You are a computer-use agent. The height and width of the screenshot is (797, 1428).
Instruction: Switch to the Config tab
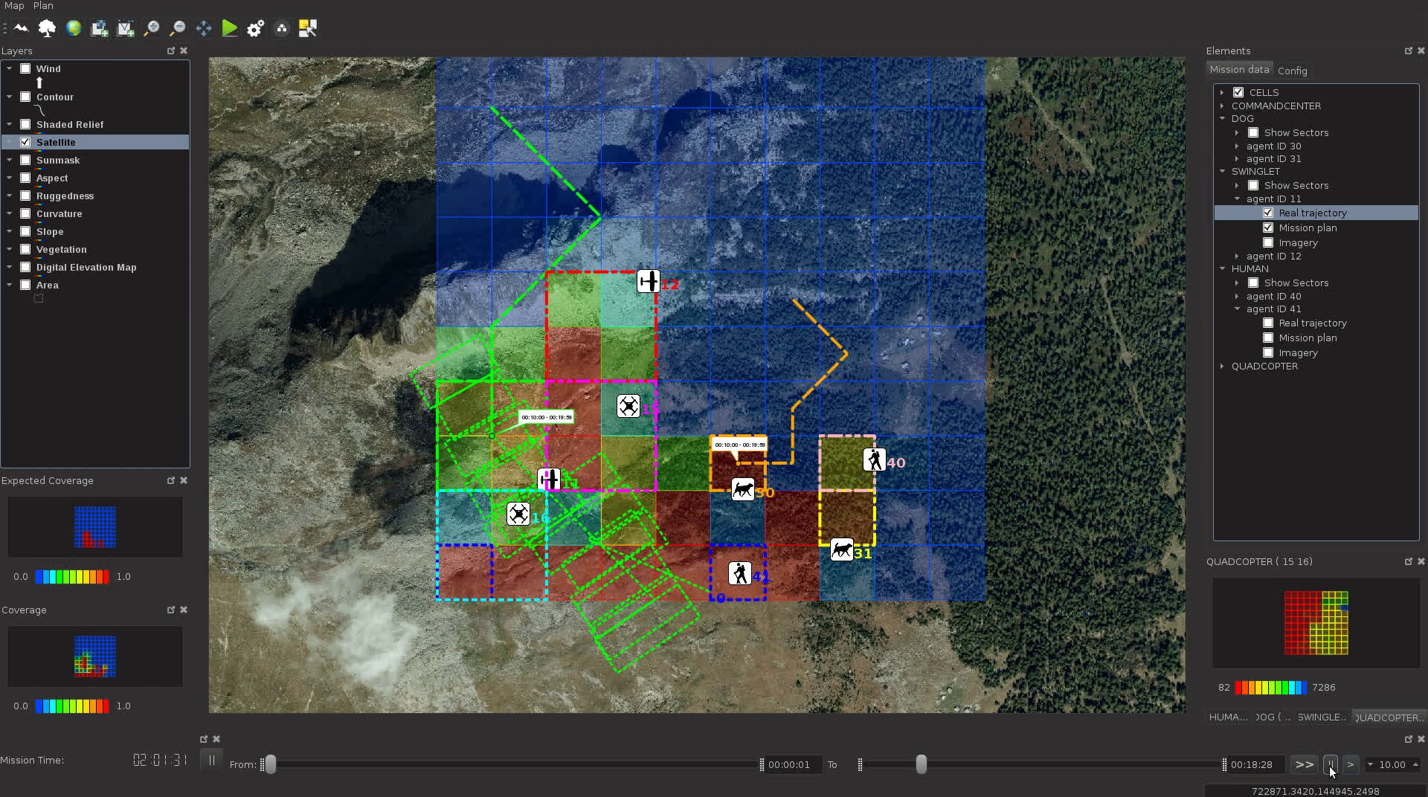coord(1292,71)
